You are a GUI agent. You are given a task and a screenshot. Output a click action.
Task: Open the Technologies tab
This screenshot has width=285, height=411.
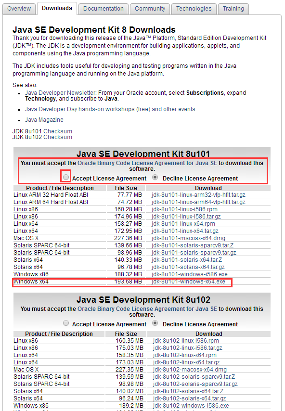pyautogui.click(x=194, y=9)
